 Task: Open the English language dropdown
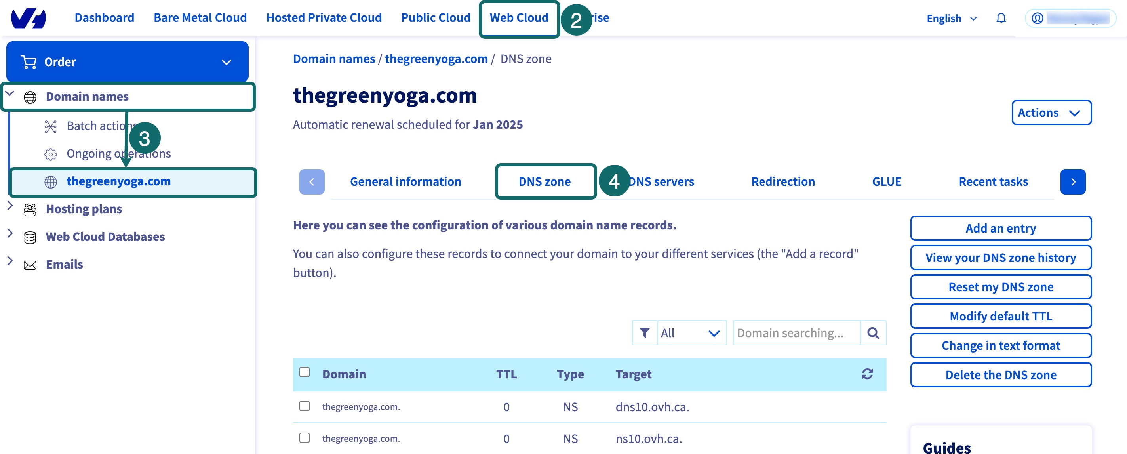pyautogui.click(x=952, y=18)
